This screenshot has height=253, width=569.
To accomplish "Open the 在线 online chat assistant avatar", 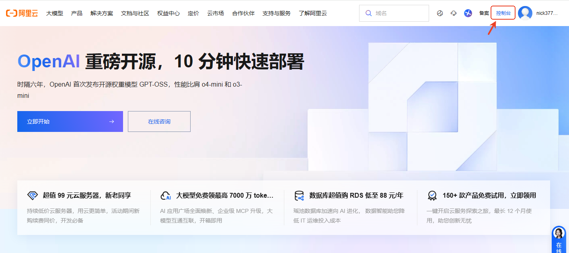I will click(x=559, y=233).
